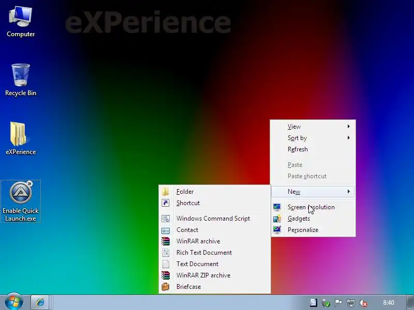Viewport: 414px width, 310px height.
Task: Click the Briefcase icon in submenu
Action: [166, 287]
